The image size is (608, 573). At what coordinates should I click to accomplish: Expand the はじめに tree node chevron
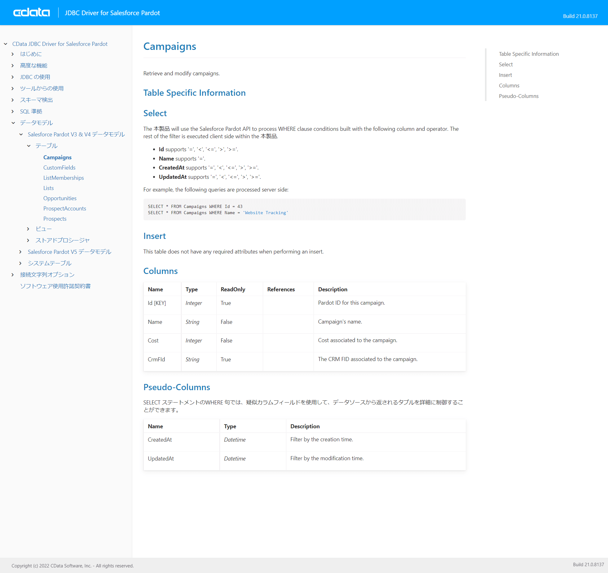point(12,54)
